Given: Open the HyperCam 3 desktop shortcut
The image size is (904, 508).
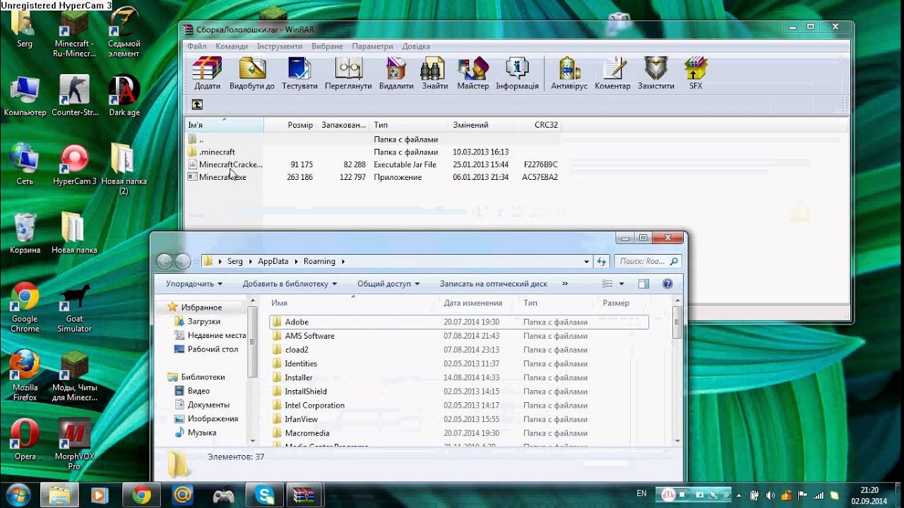Looking at the screenshot, I should pos(74,164).
